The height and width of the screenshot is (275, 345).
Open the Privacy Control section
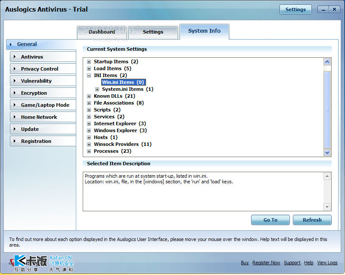click(43, 69)
